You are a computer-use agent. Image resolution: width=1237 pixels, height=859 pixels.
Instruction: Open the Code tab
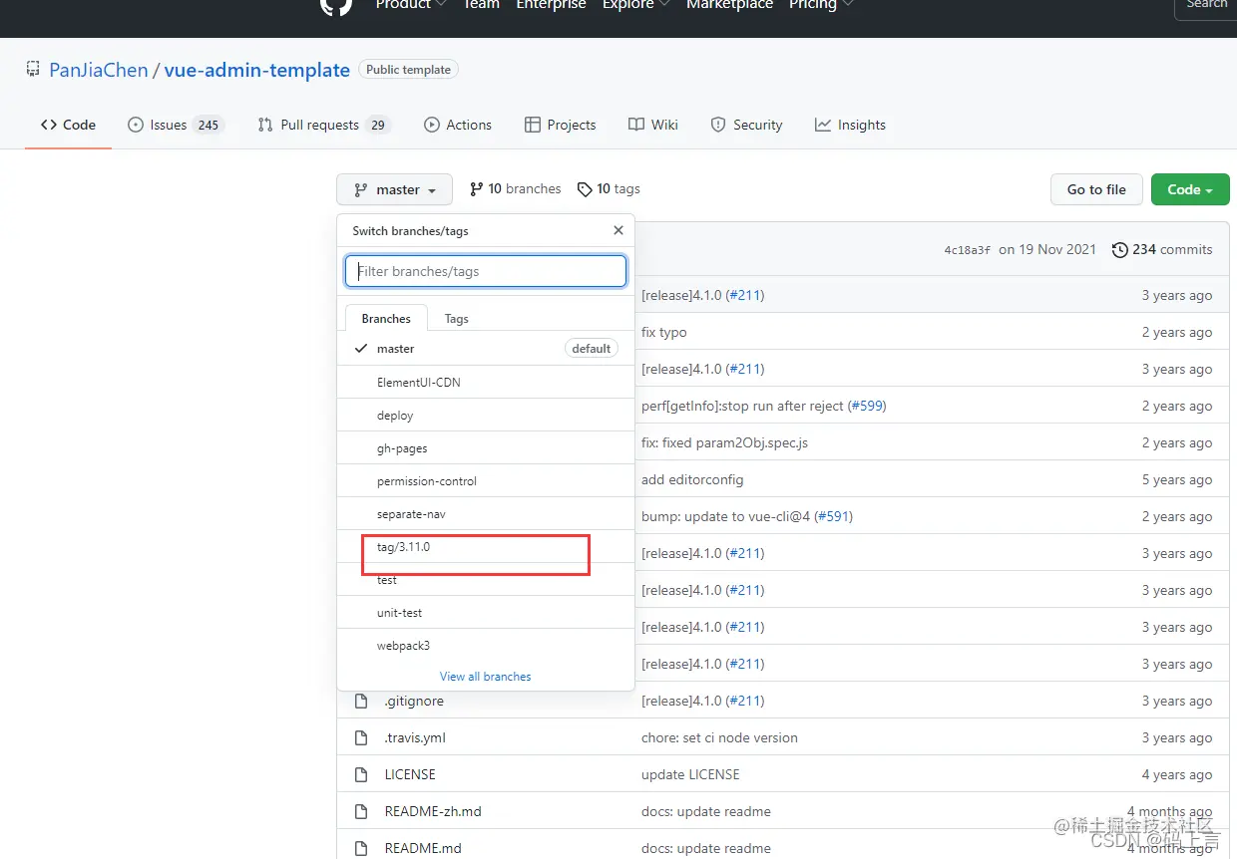[68, 125]
